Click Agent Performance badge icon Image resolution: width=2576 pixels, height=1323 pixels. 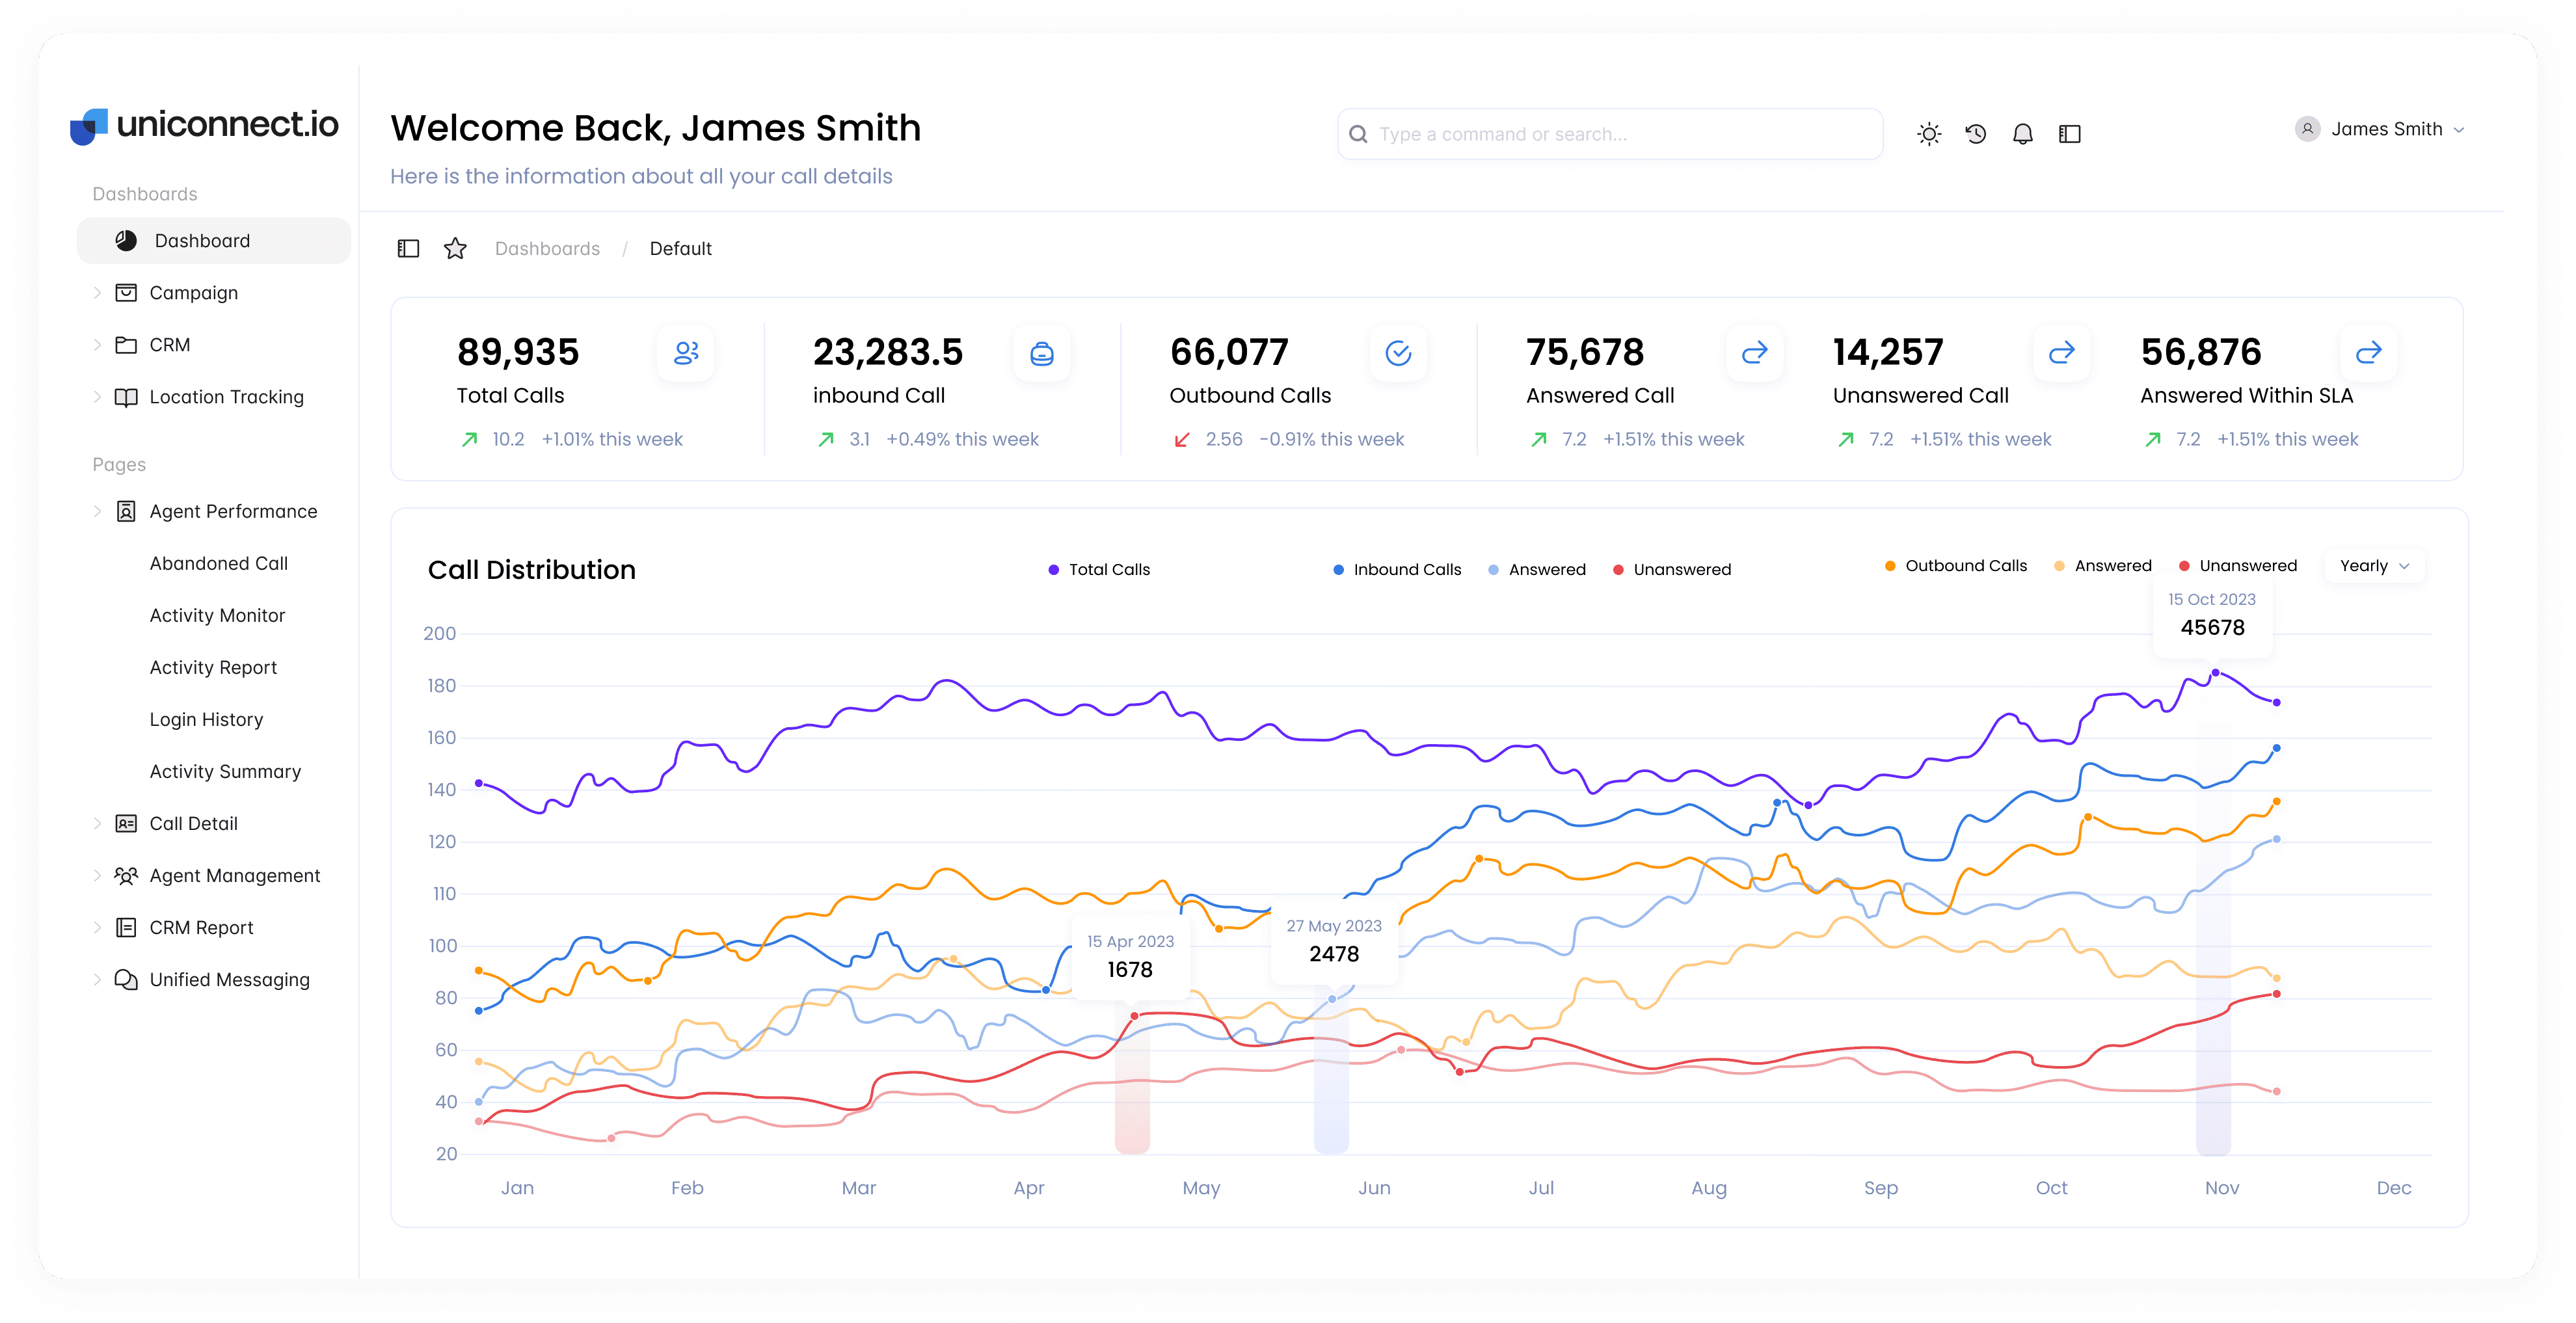point(126,511)
